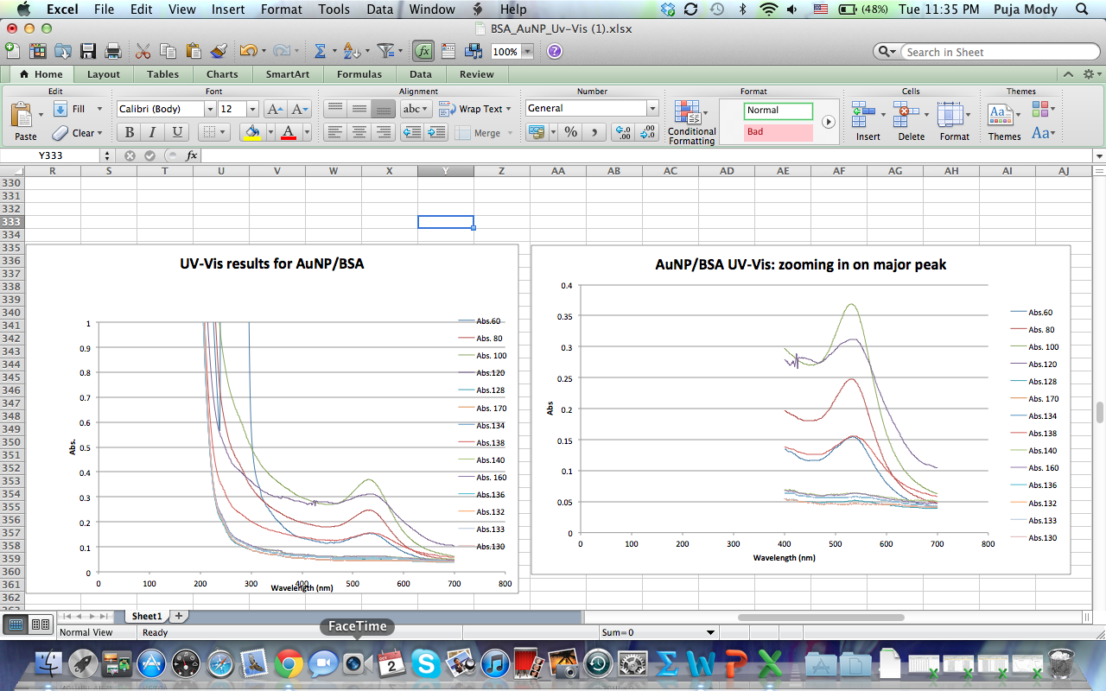Click the Undo arrow icon

247,52
